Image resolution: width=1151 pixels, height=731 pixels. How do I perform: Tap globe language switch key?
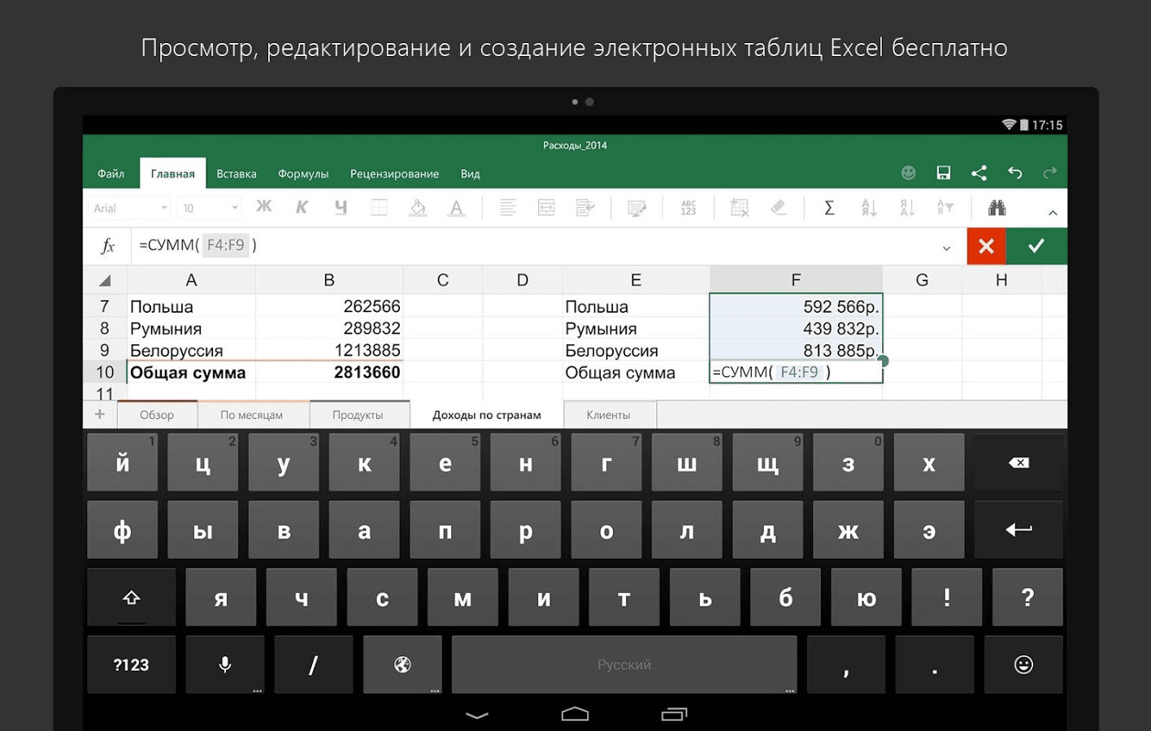[x=402, y=664]
